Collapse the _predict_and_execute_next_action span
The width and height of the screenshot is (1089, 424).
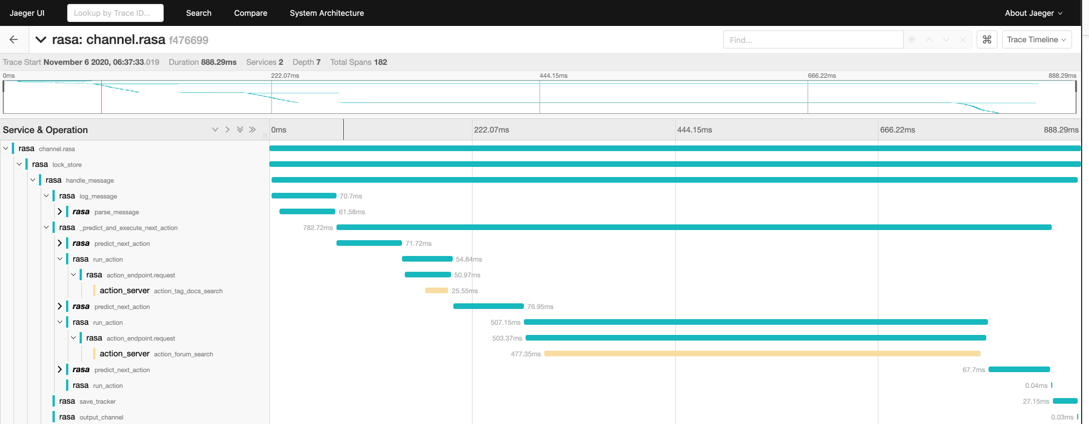pos(46,227)
